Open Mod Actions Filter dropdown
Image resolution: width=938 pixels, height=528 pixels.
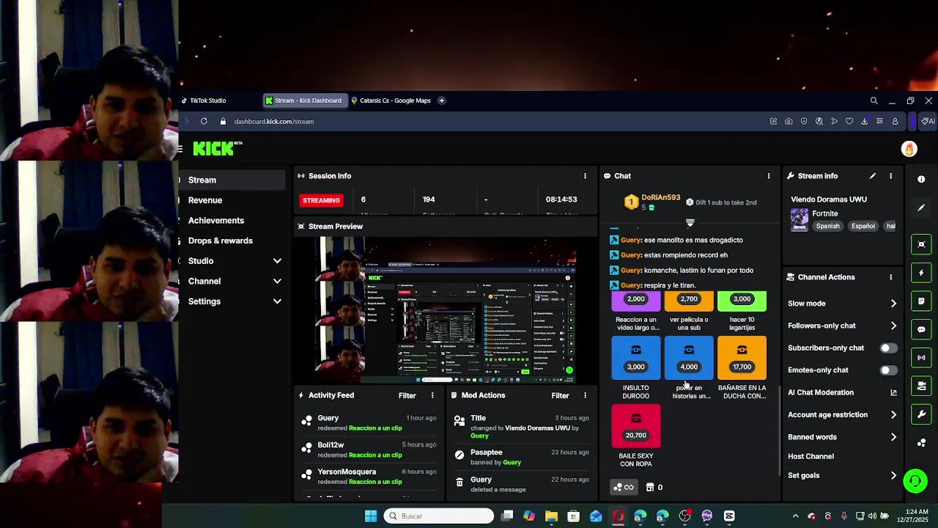560,395
